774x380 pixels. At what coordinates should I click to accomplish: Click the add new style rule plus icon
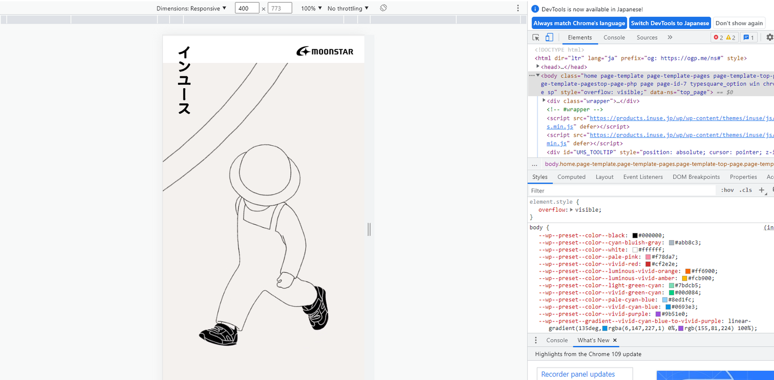[x=761, y=190]
